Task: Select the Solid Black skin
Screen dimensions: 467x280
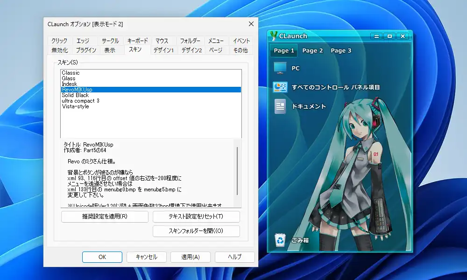Action: [151, 95]
